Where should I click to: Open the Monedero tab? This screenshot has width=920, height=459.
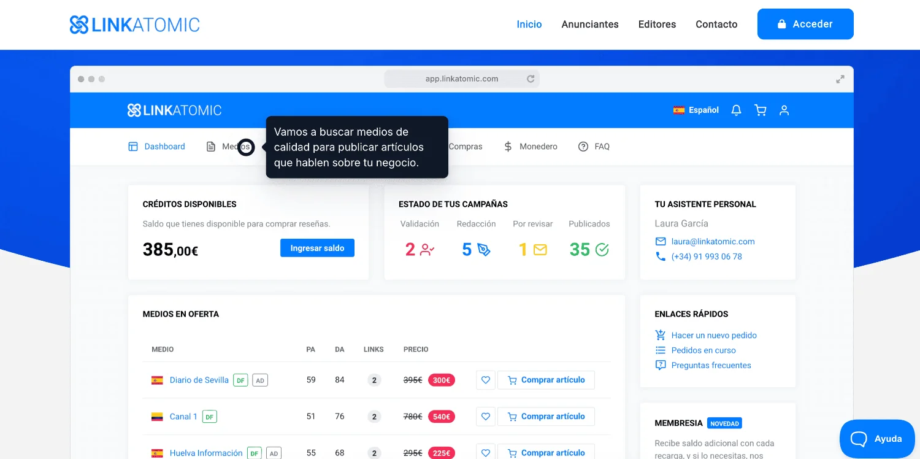click(x=531, y=147)
